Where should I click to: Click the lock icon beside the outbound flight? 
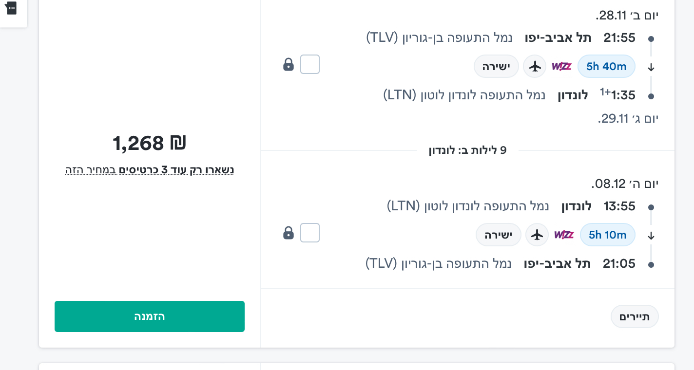coord(289,64)
